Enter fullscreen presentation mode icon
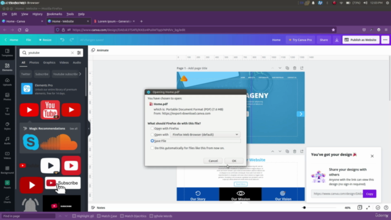The width and height of the screenshot is (391, 220). click(x=368, y=208)
